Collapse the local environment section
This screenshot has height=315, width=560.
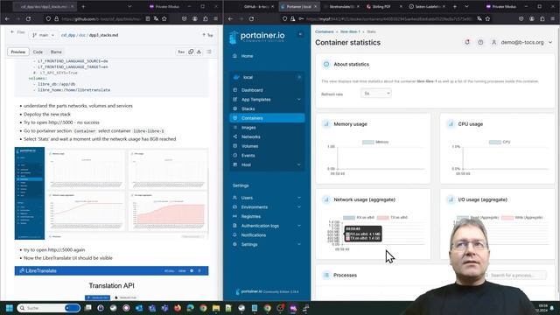point(299,77)
